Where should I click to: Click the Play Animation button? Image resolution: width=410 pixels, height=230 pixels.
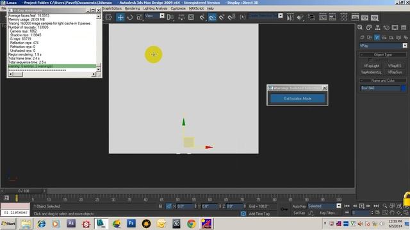[361, 206]
